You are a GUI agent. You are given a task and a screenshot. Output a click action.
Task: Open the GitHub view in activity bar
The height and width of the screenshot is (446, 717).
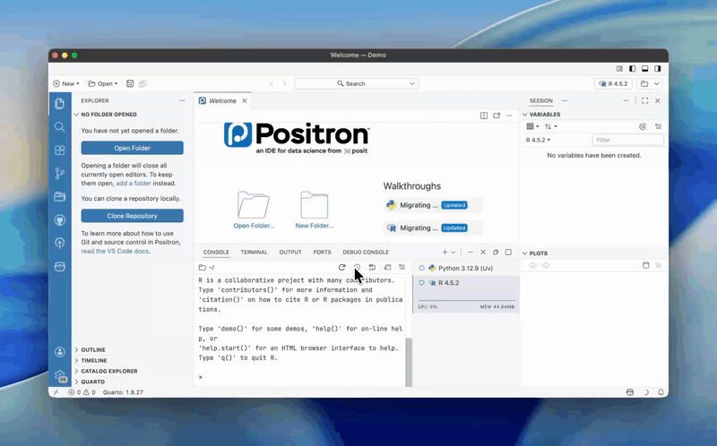[x=59, y=220]
